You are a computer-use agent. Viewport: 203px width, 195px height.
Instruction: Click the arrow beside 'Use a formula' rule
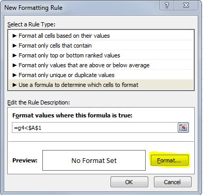pyautogui.click(x=14, y=85)
